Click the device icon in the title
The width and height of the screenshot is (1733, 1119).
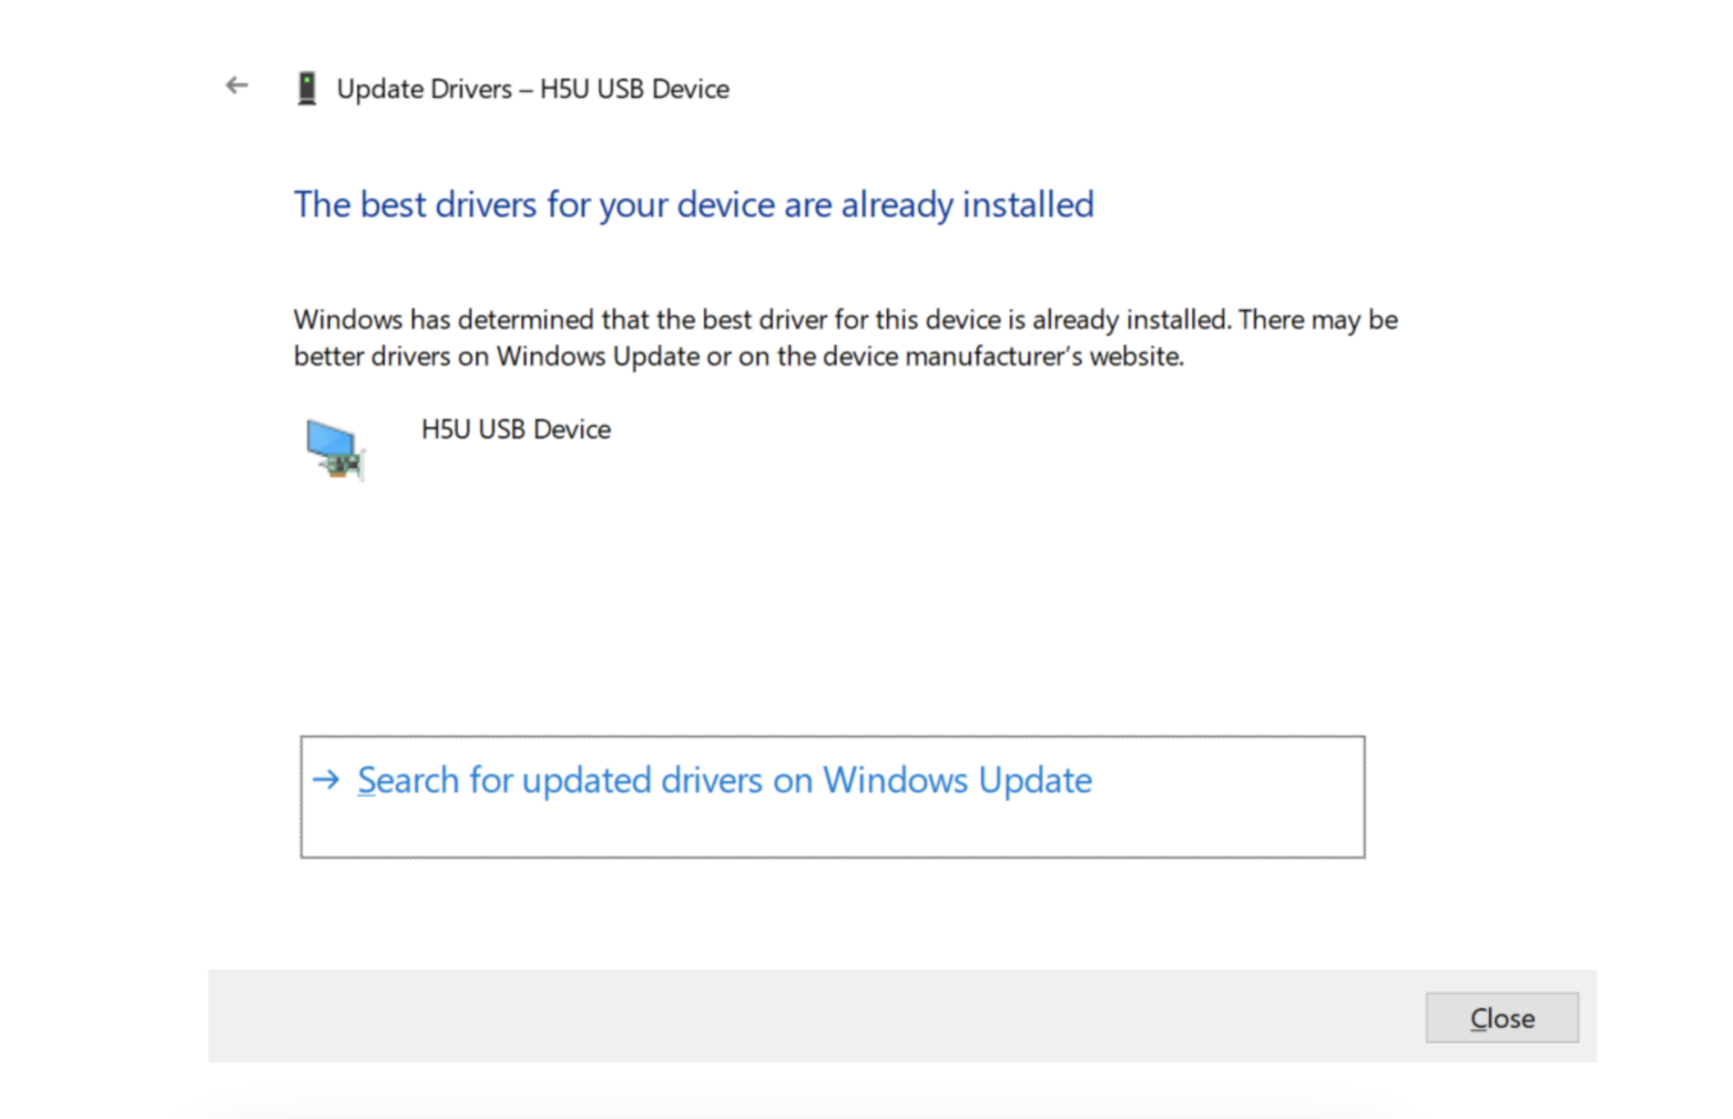coord(307,88)
